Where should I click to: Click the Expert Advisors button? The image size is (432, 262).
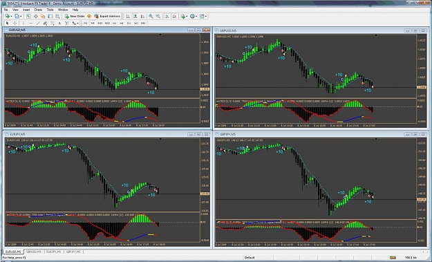pyautogui.click(x=107, y=17)
